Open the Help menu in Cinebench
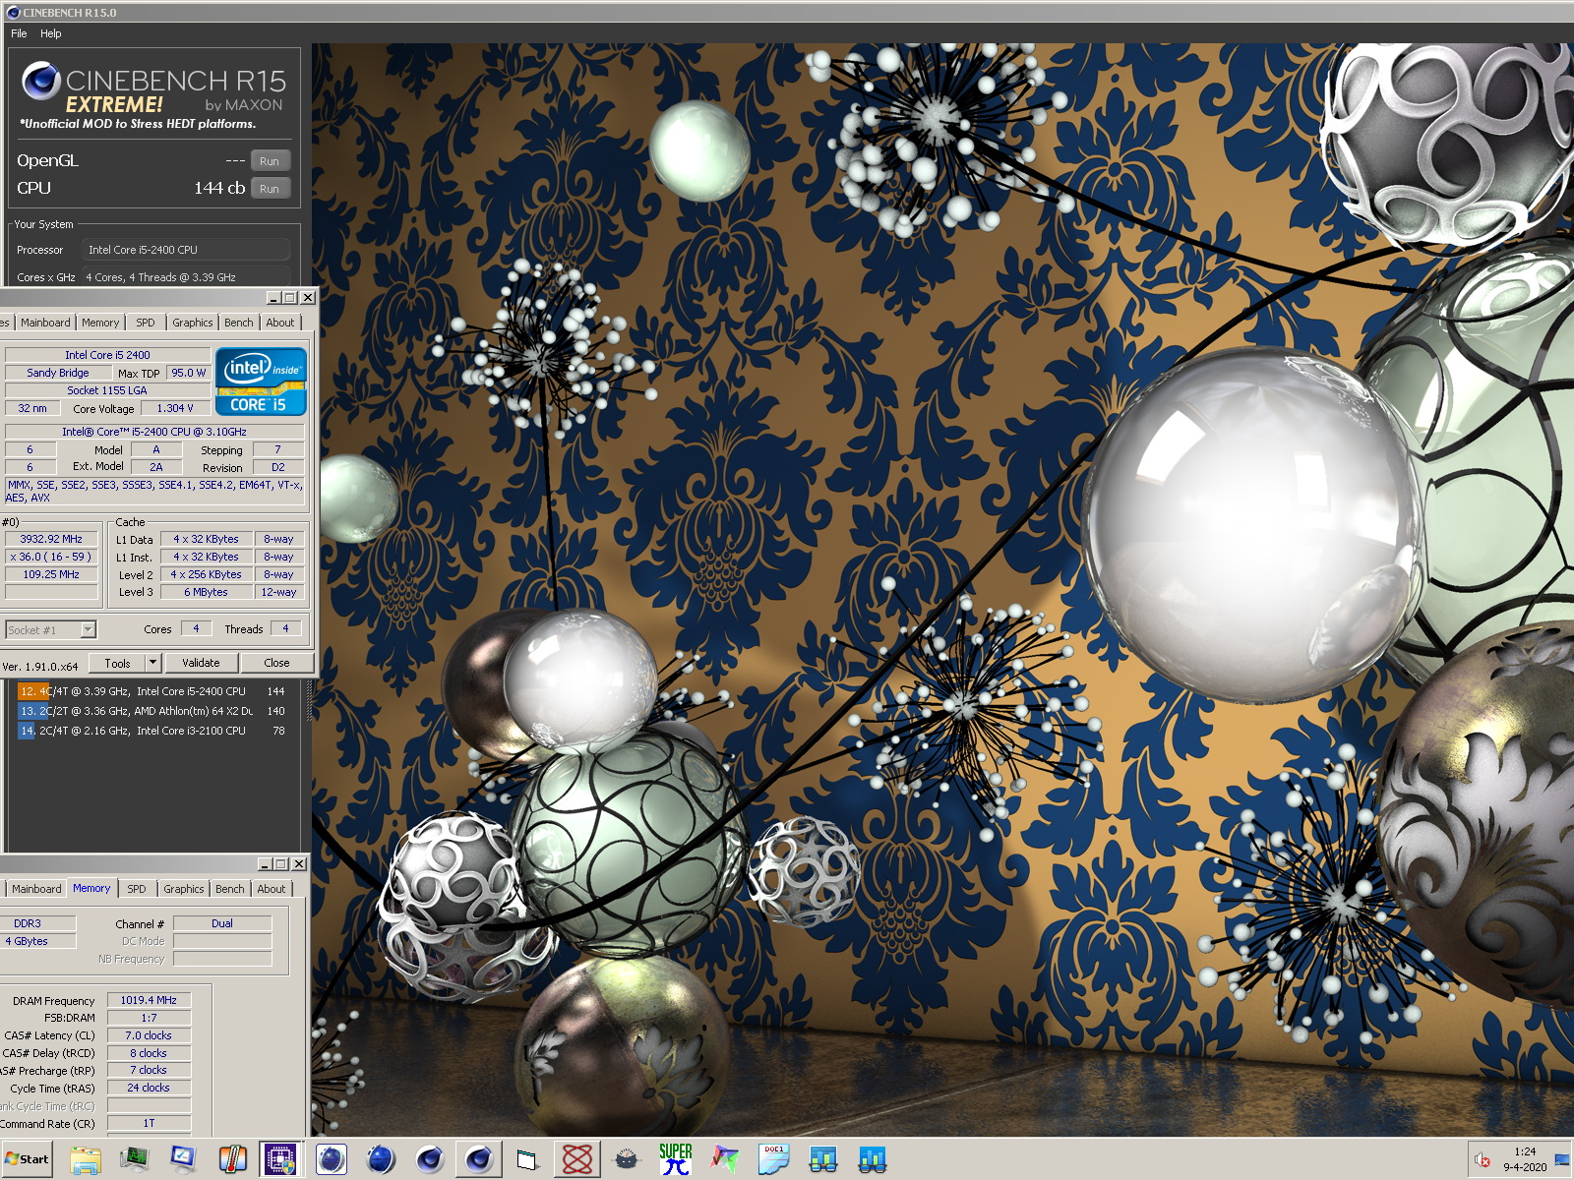 coord(51,33)
